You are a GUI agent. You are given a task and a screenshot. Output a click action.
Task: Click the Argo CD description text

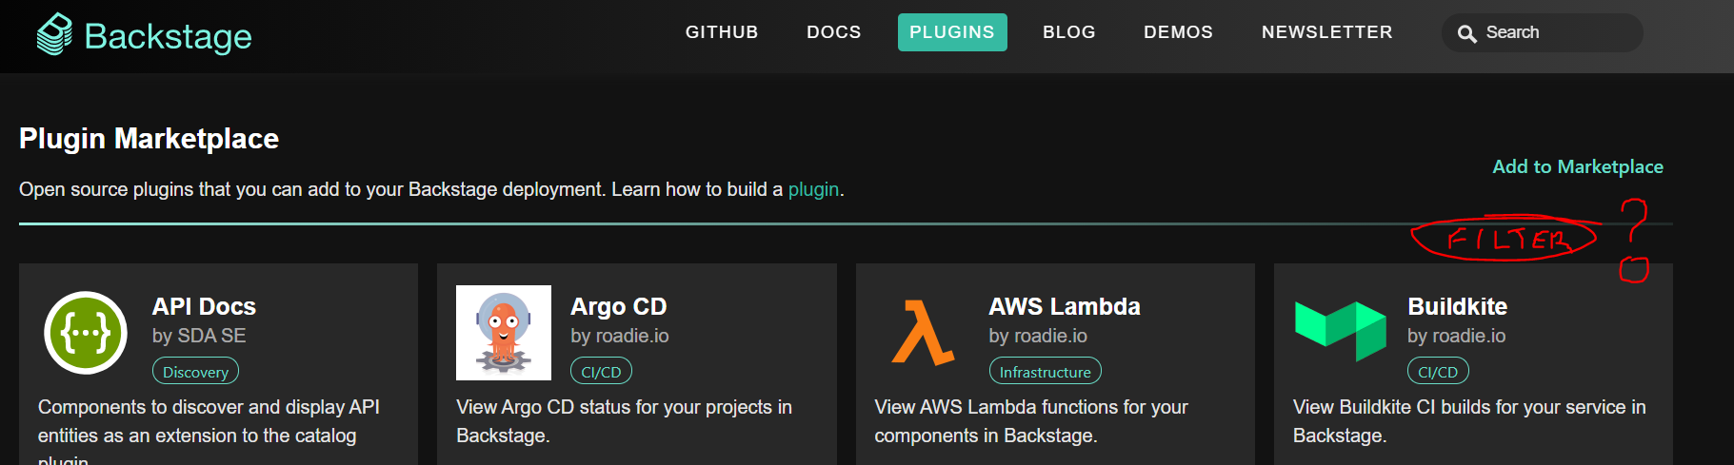(624, 421)
